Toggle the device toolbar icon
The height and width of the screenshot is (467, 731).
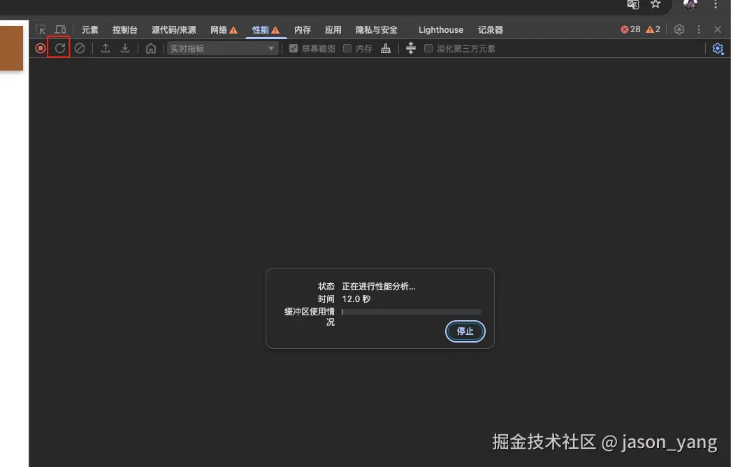click(59, 29)
